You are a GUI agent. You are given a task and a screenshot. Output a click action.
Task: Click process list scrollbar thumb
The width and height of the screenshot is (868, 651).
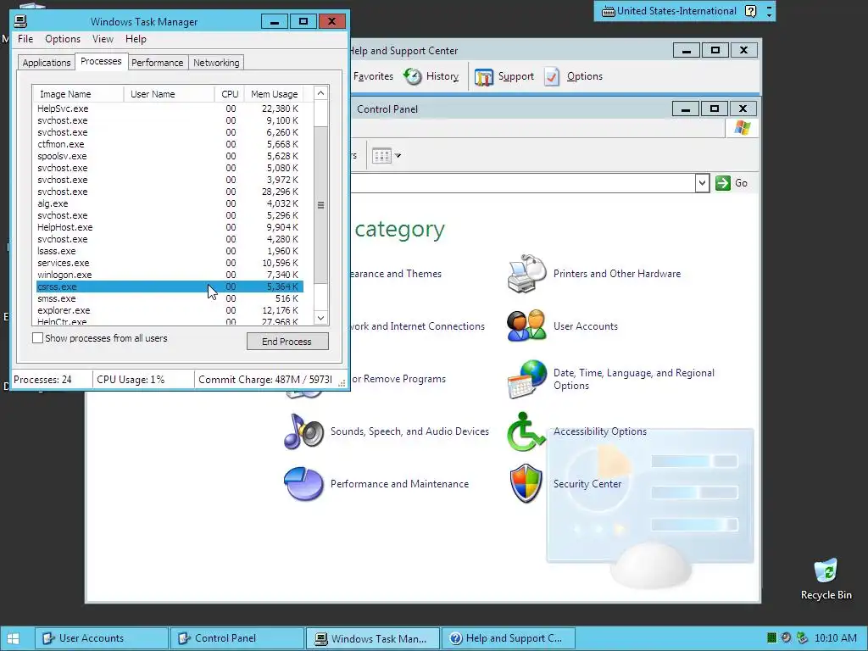320,205
